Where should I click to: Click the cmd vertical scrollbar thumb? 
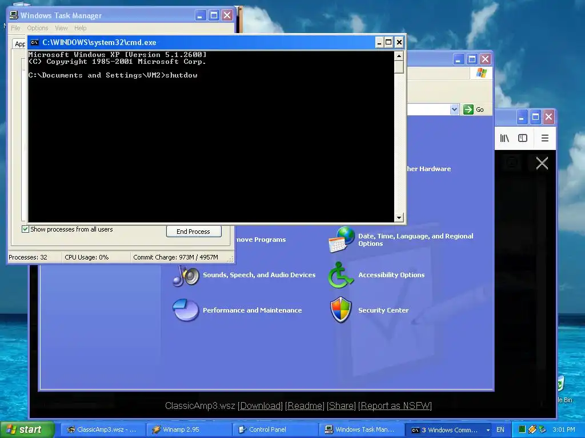(399, 67)
